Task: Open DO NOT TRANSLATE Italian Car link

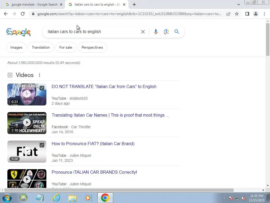Action: click(104, 86)
